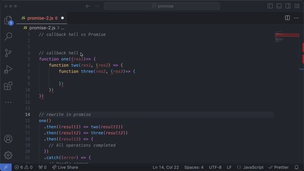Open the Manage gear menu
Viewport: 304px width, 171px height.
point(8,155)
